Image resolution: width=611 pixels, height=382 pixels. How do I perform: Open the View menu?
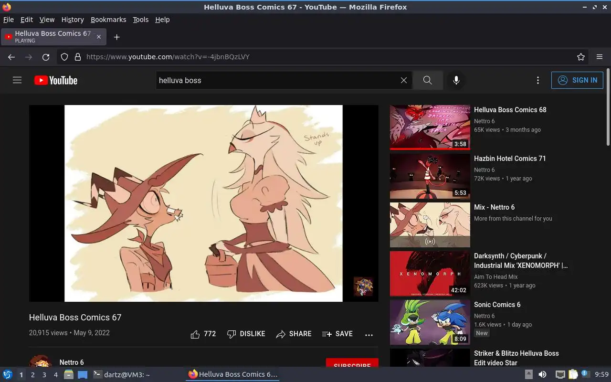tap(47, 20)
